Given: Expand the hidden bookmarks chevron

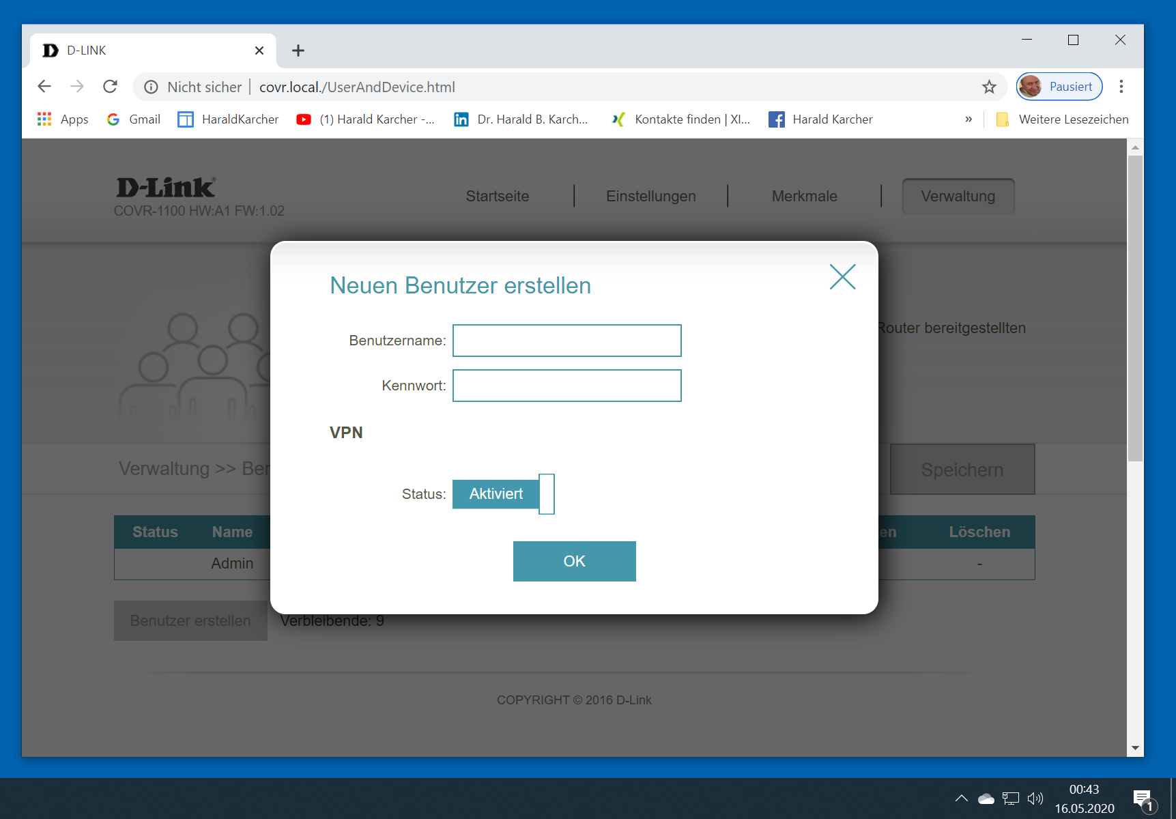Looking at the screenshot, I should pos(969,119).
